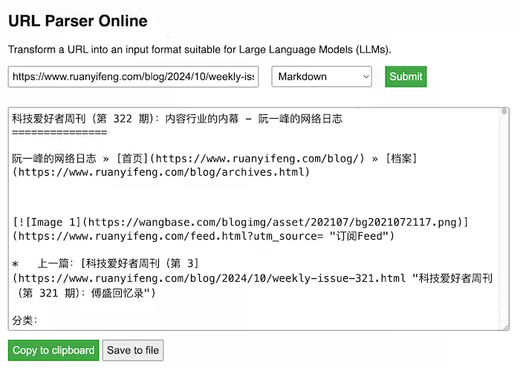Click the feed.html?utm_source line
Viewport: 520px width, 368px height.
click(x=202, y=236)
